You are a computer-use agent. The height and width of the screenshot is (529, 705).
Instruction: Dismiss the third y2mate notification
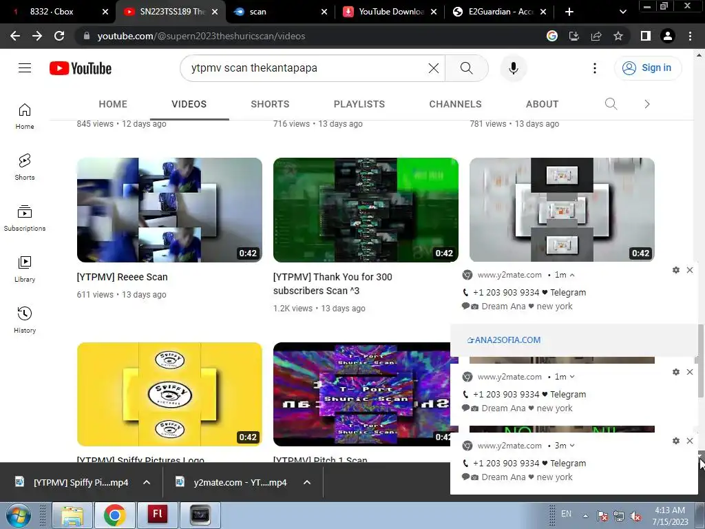coord(690,441)
